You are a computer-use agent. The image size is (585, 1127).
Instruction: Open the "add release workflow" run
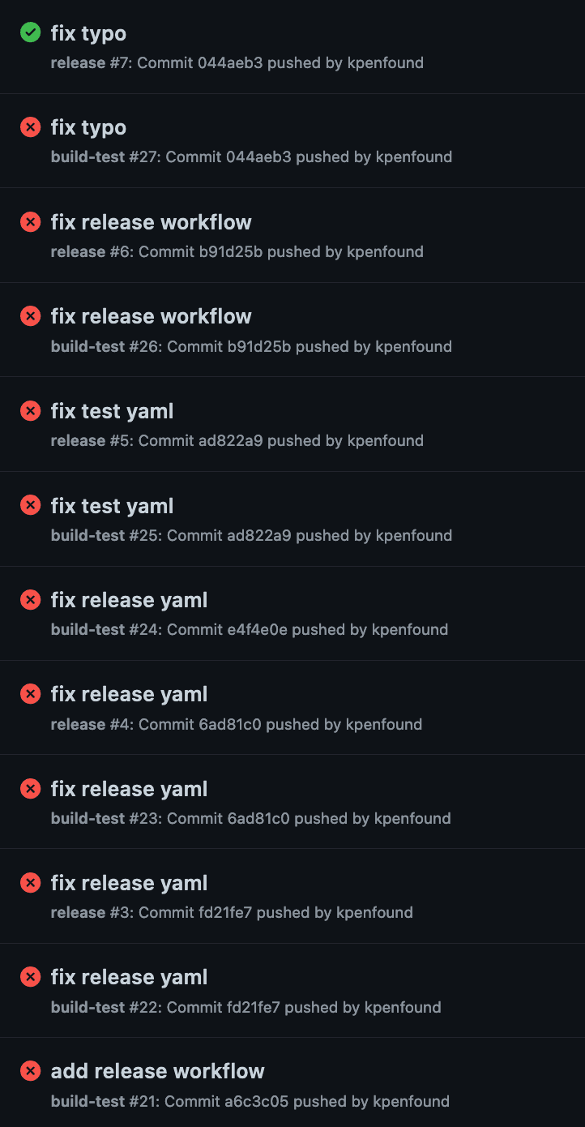(x=157, y=1071)
